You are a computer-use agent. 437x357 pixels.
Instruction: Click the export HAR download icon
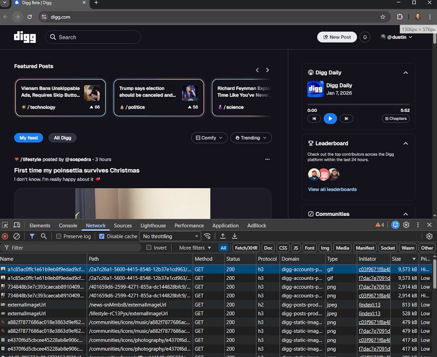[234, 236]
